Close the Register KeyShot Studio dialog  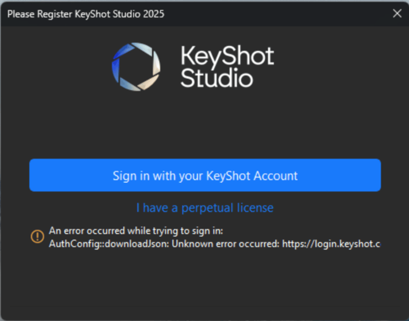(397, 13)
